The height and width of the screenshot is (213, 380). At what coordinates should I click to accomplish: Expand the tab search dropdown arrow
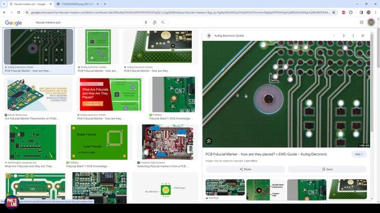4,4
